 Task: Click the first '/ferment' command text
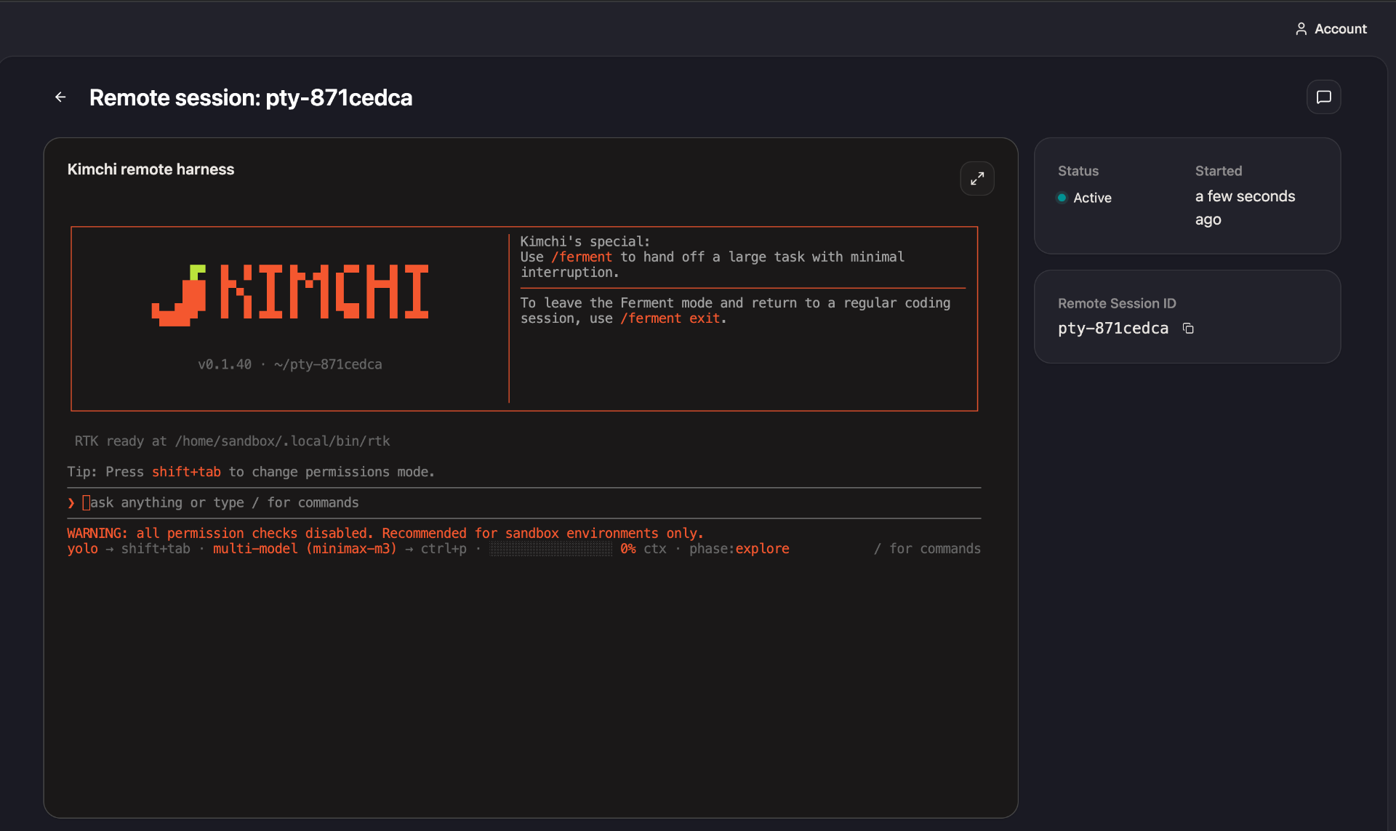[x=582, y=257]
